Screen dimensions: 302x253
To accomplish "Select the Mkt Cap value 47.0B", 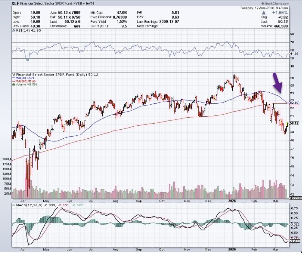I will pos(122,13).
